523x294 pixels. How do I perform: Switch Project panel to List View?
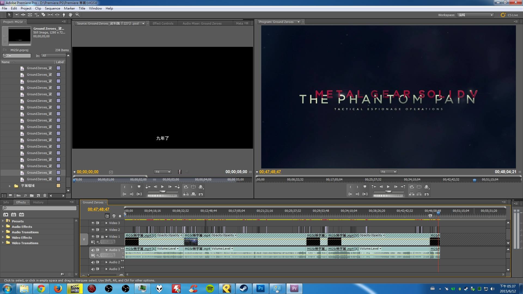click(x=4, y=195)
